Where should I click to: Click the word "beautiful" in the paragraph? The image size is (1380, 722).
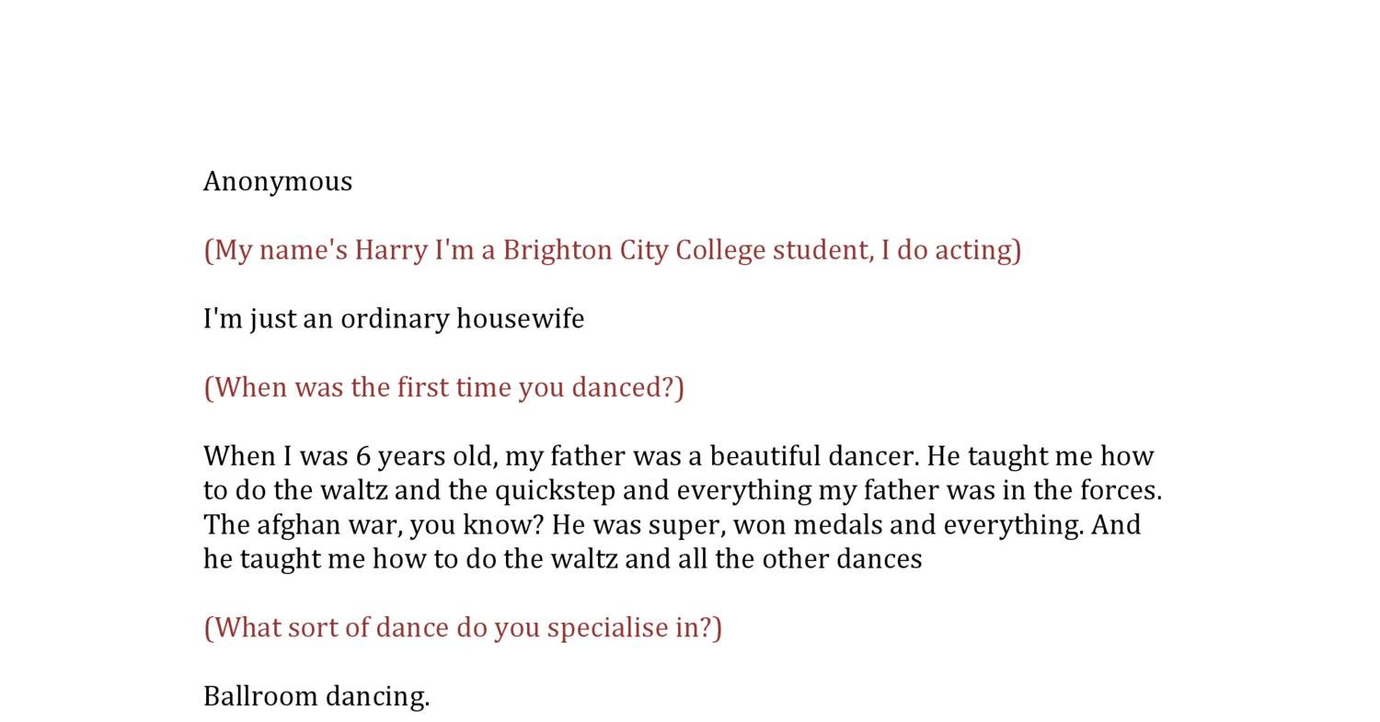(x=765, y=456)
